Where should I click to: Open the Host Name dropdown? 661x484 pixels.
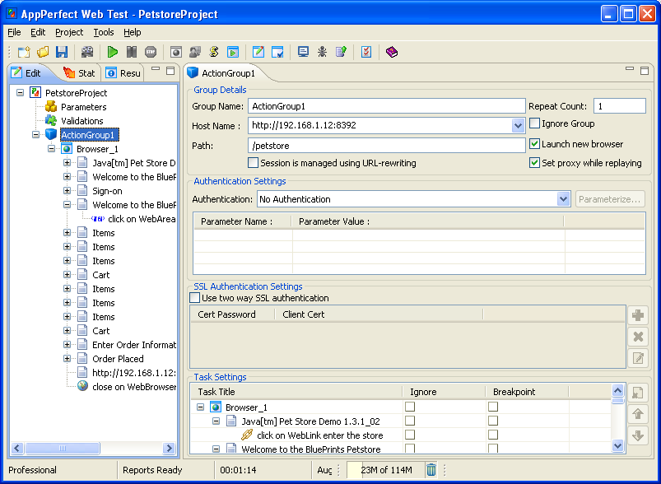pyautogui.click(x=518, y=126)
